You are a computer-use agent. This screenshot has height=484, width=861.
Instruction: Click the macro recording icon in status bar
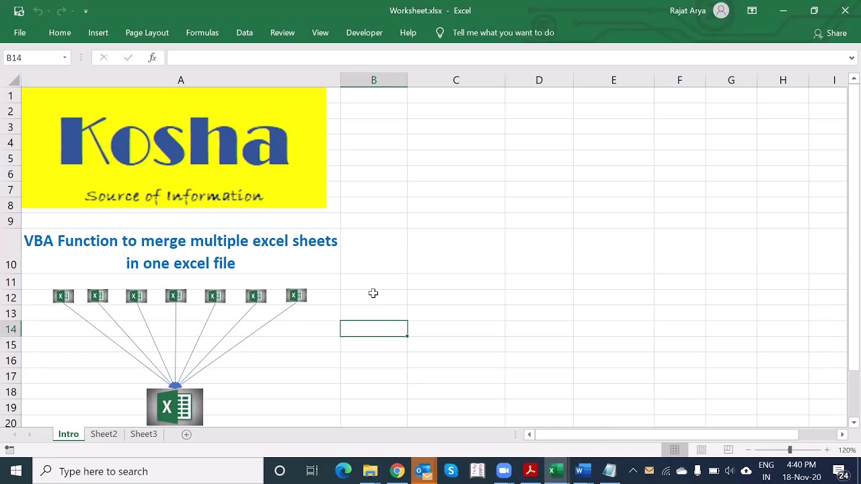[10, 450]
